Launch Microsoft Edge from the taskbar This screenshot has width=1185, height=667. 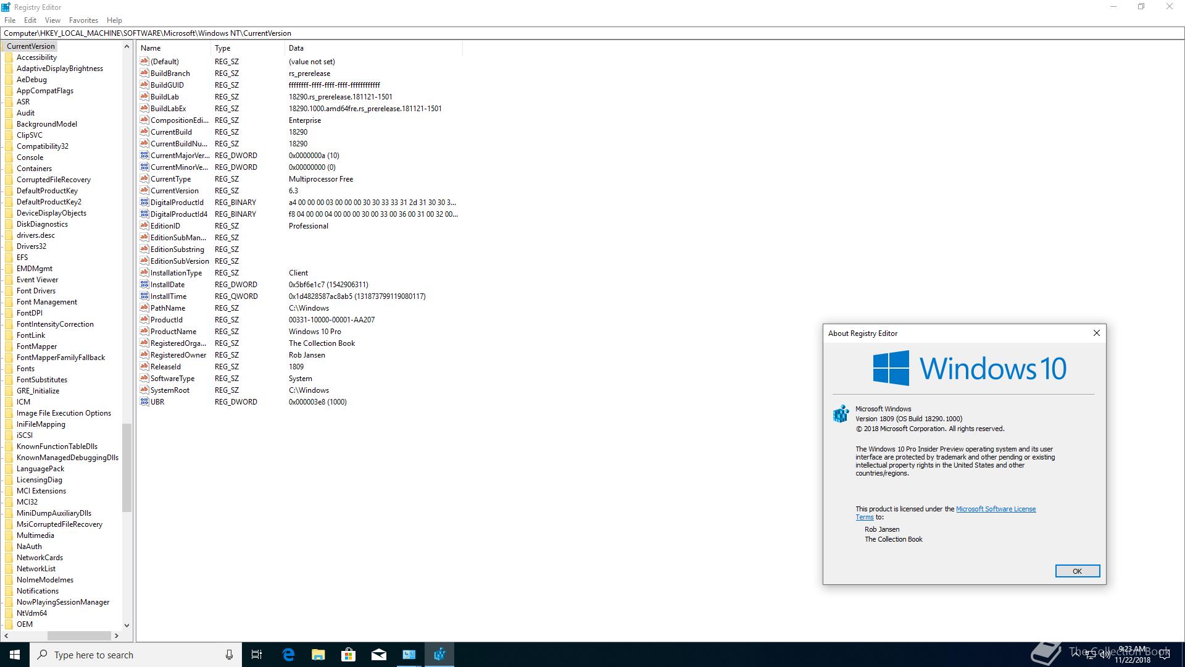click(x=288, y=655)
